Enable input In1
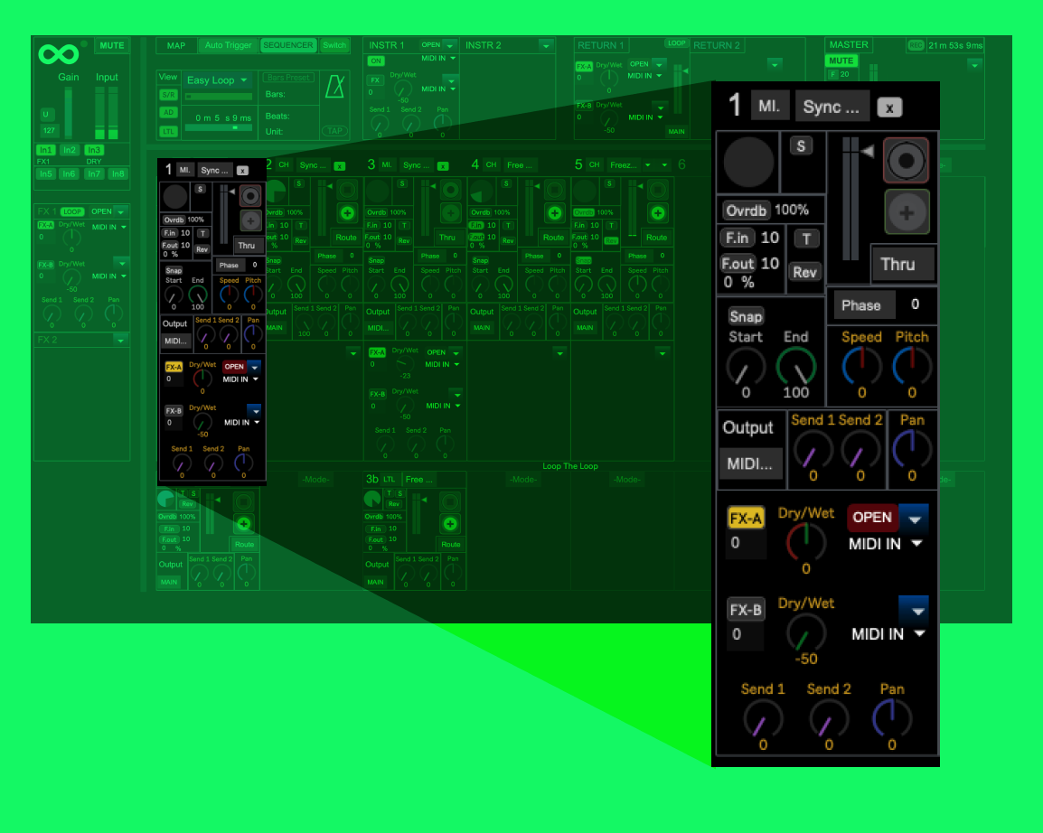This screenshot has width=1043, height=833. click(45, 150)
